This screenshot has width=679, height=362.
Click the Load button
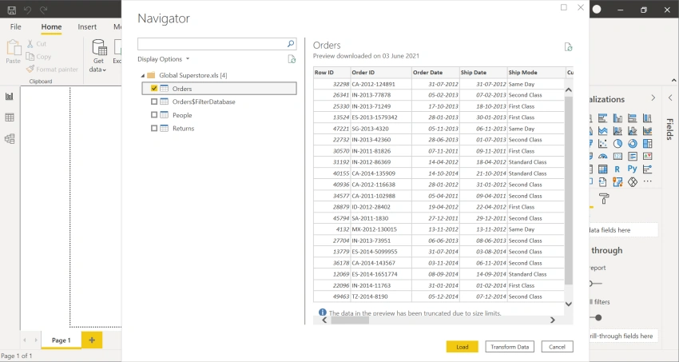pyautogui.click(x=462, y=347)
